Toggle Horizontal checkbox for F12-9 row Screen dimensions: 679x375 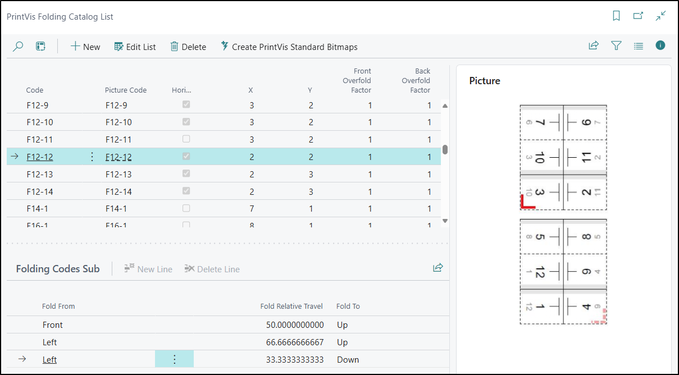[x=186, y=105]
